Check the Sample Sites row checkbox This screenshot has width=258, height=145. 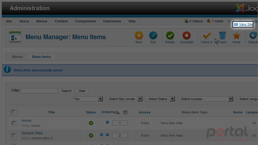(14, 135)
